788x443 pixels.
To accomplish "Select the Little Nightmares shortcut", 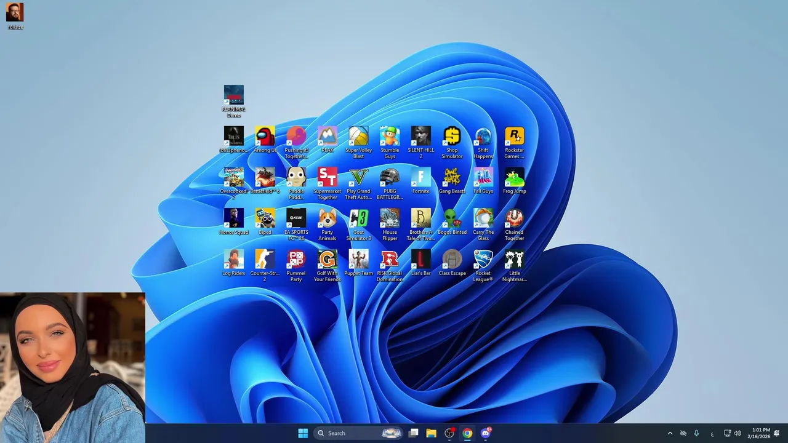I will click(515, 266).
